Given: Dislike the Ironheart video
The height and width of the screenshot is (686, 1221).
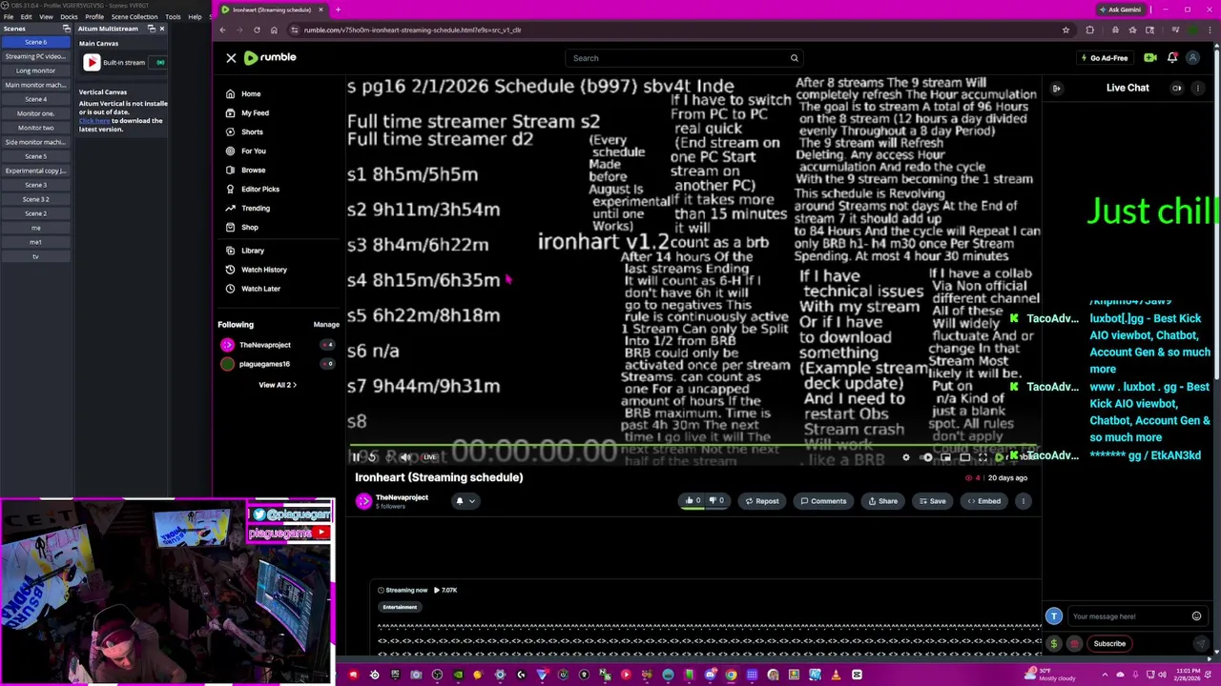Looking at the screenshot, I should click(x=716, y=501).
